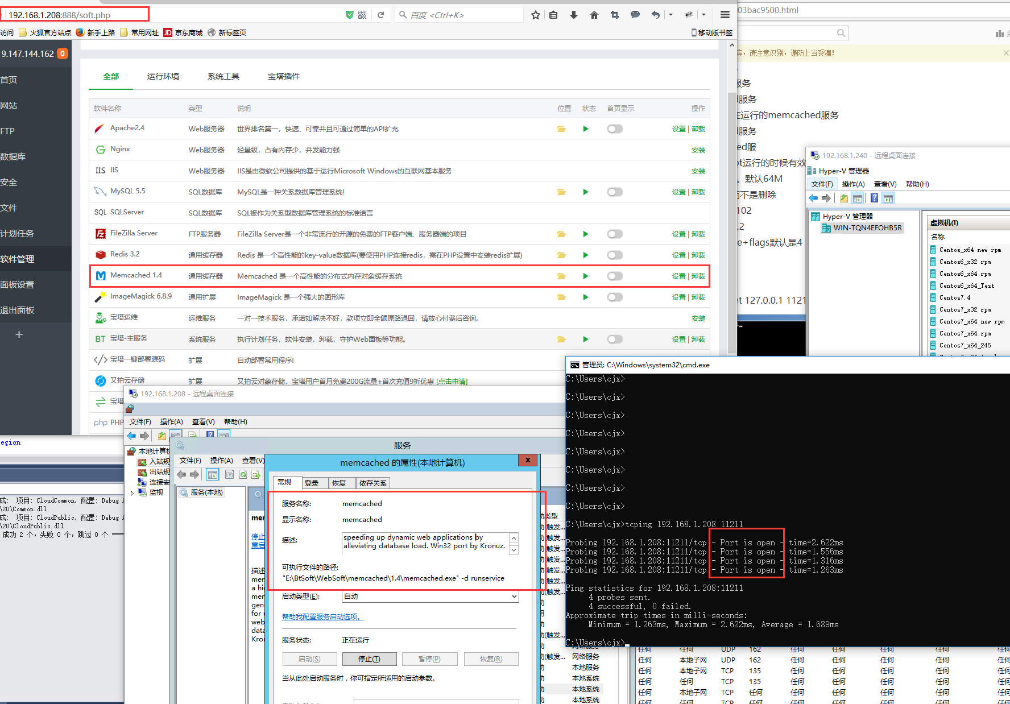Open the Firefox hamburger menu
Image resolution: width=1010 pixels, height=704 pixels.
pos(725,15)
